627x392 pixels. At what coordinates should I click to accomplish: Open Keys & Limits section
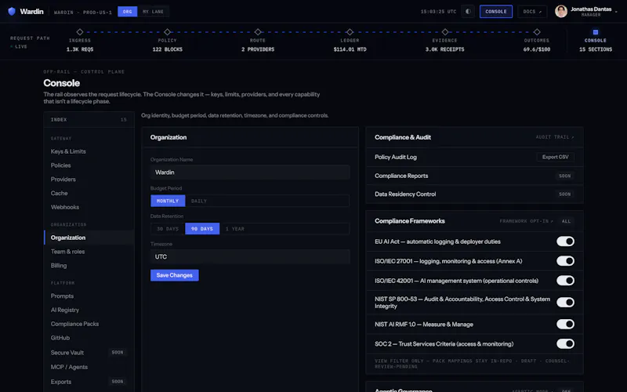[68, 151]
